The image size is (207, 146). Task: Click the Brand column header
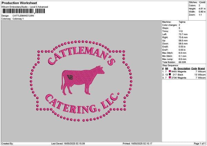(201, 69)
